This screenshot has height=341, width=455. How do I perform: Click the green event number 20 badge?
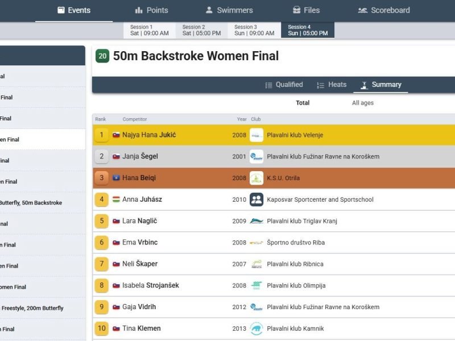102,56
